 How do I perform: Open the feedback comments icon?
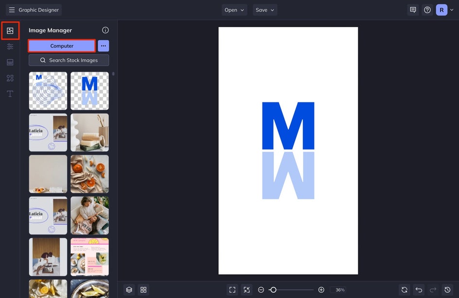tap(413, 10)
